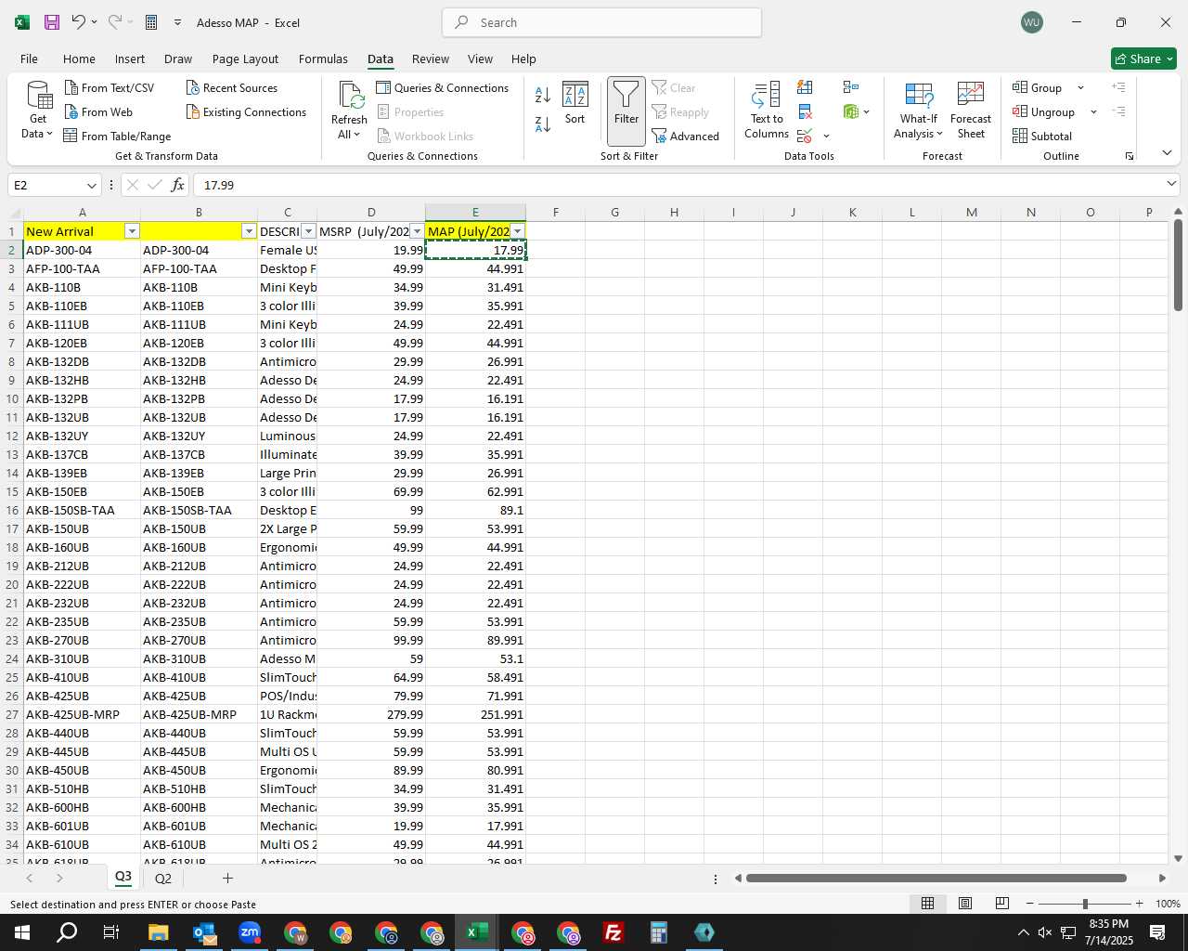Screen dimensions: 1188x951
Task: Expand the formula bar
Action: (1171, 184)
